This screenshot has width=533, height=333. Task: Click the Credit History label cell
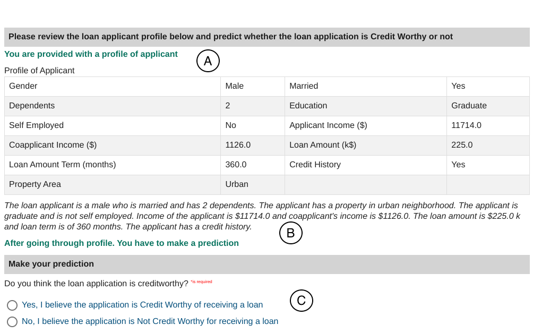[x=315, y=165]
